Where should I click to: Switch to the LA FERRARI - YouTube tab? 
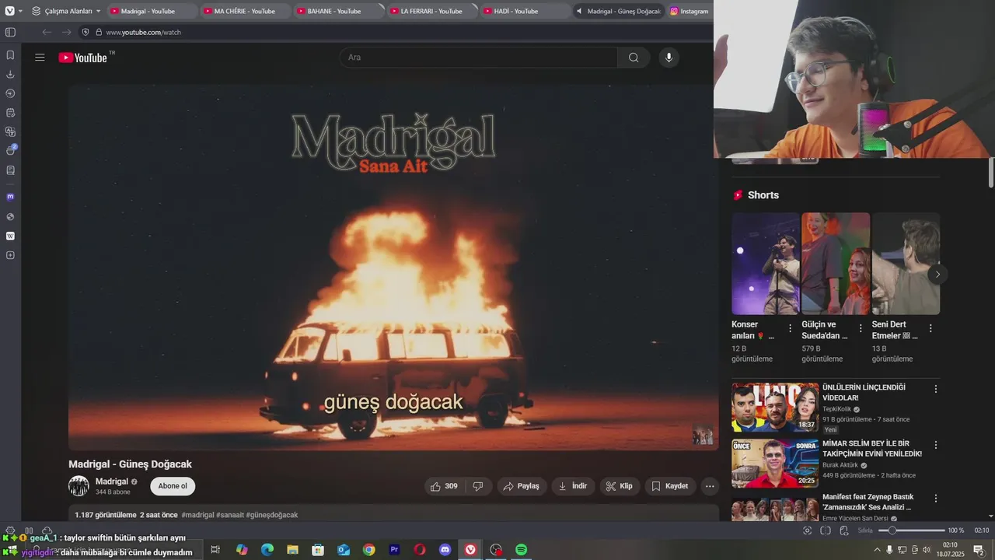pos(431,11)
